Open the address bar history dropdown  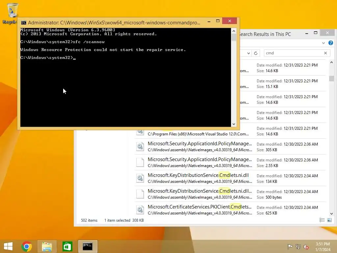click(x=248, y=53)
